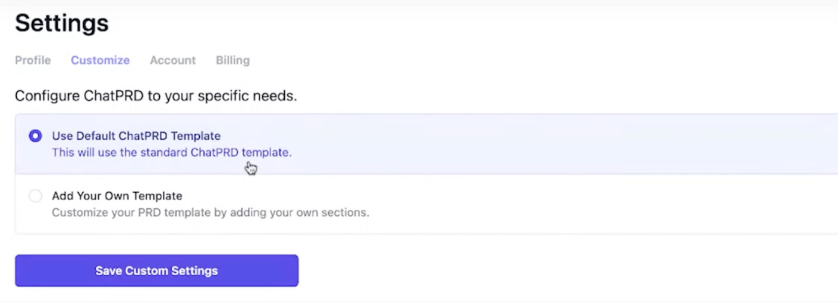Click empty space in the highlighted default template row
This screenshot has height=302, width=838.
539,144
